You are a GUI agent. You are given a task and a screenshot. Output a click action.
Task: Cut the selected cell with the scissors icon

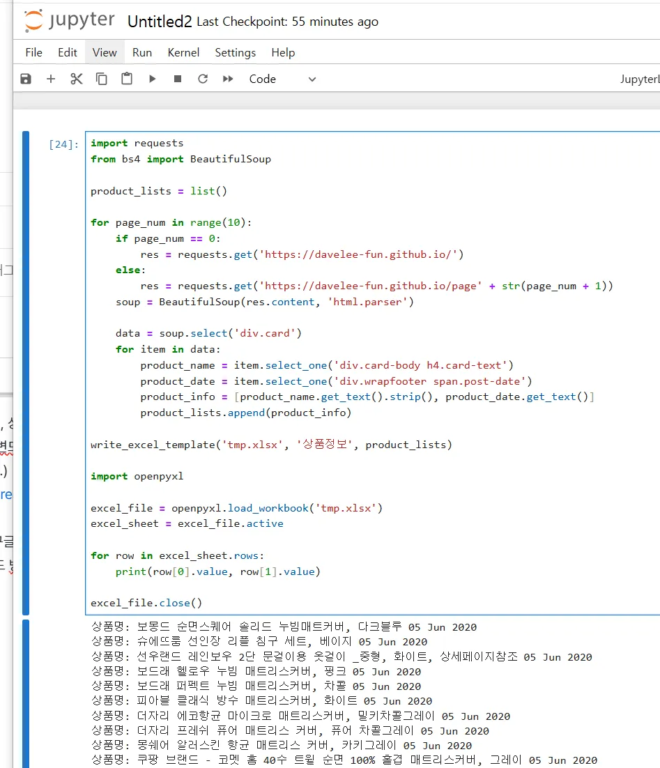(x=77, y=79)
